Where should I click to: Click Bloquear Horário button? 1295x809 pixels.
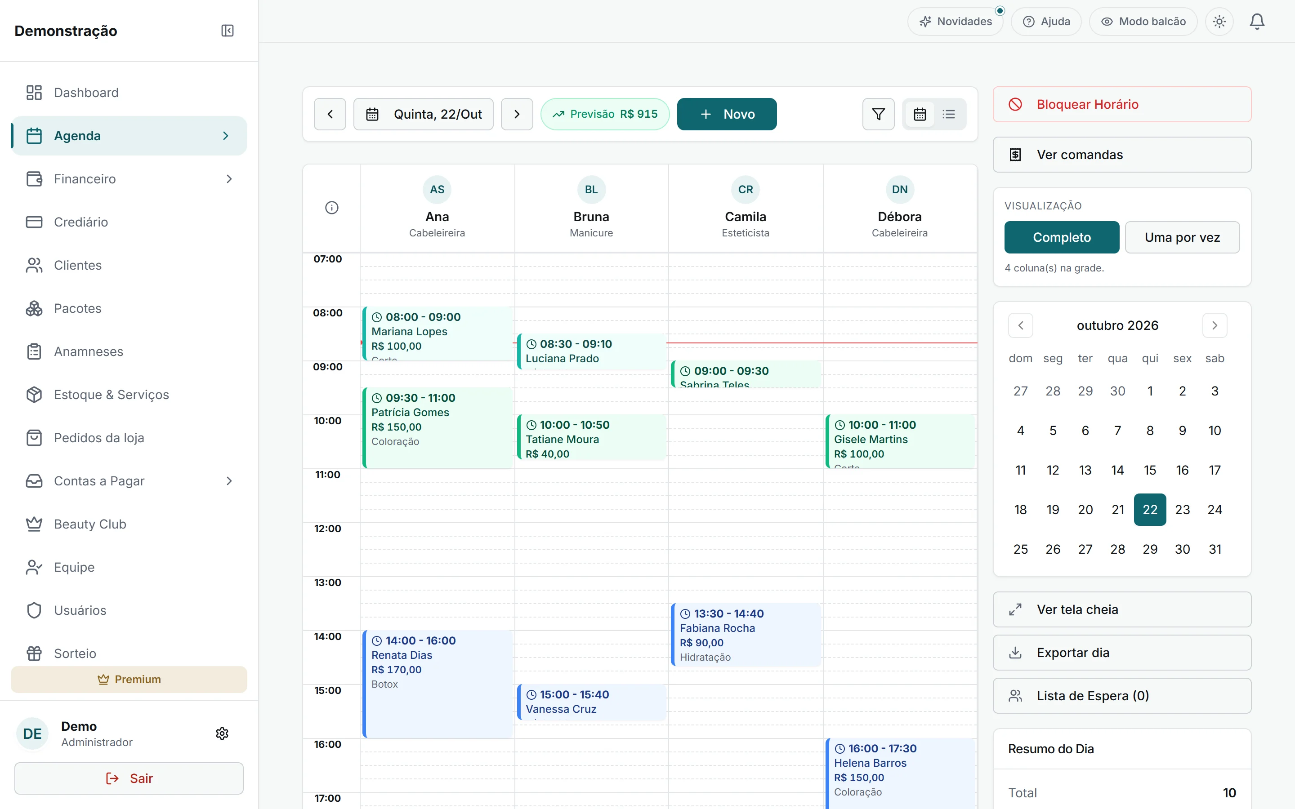[x=1121, y=104]
